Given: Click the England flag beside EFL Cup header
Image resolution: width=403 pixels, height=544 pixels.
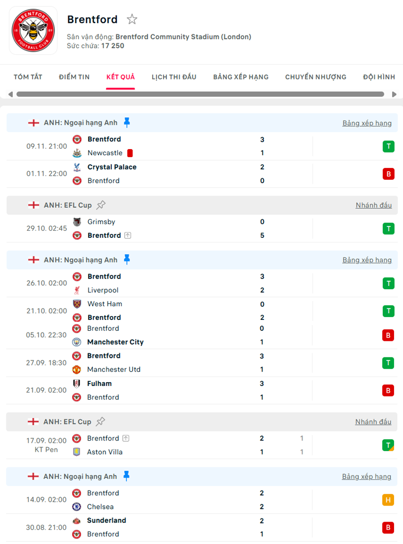Looking at the screenshot, I should tap(33, 205).
